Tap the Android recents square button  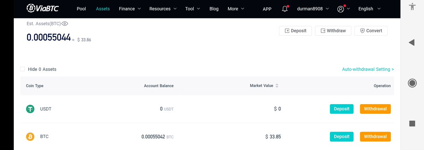point(412,123)
